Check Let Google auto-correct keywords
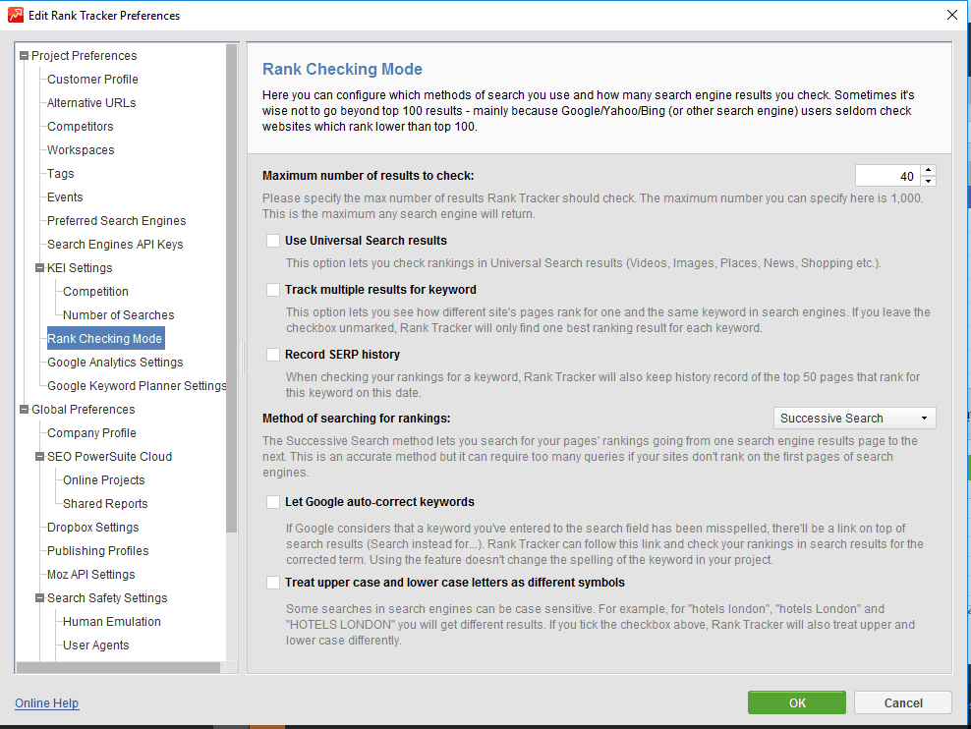Screen dimensions: 971x729 coord(273,502)
